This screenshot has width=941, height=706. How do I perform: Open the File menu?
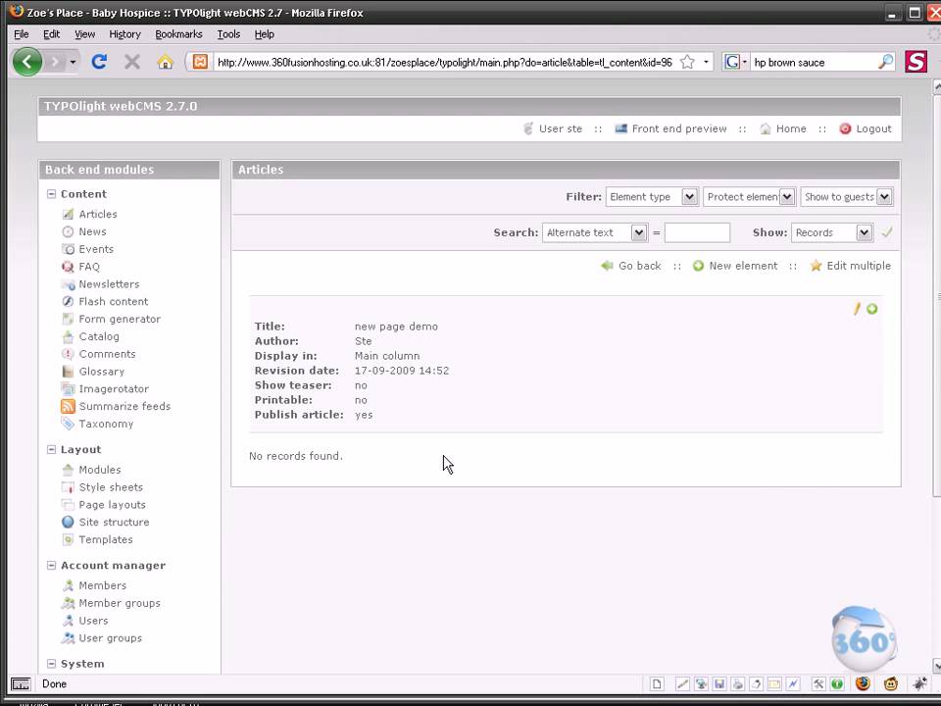[21, 34]
